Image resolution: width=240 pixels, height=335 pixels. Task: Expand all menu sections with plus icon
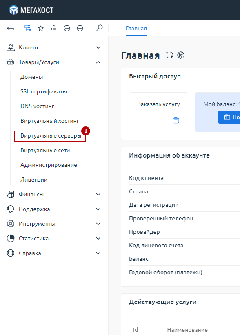coord(67,28)
